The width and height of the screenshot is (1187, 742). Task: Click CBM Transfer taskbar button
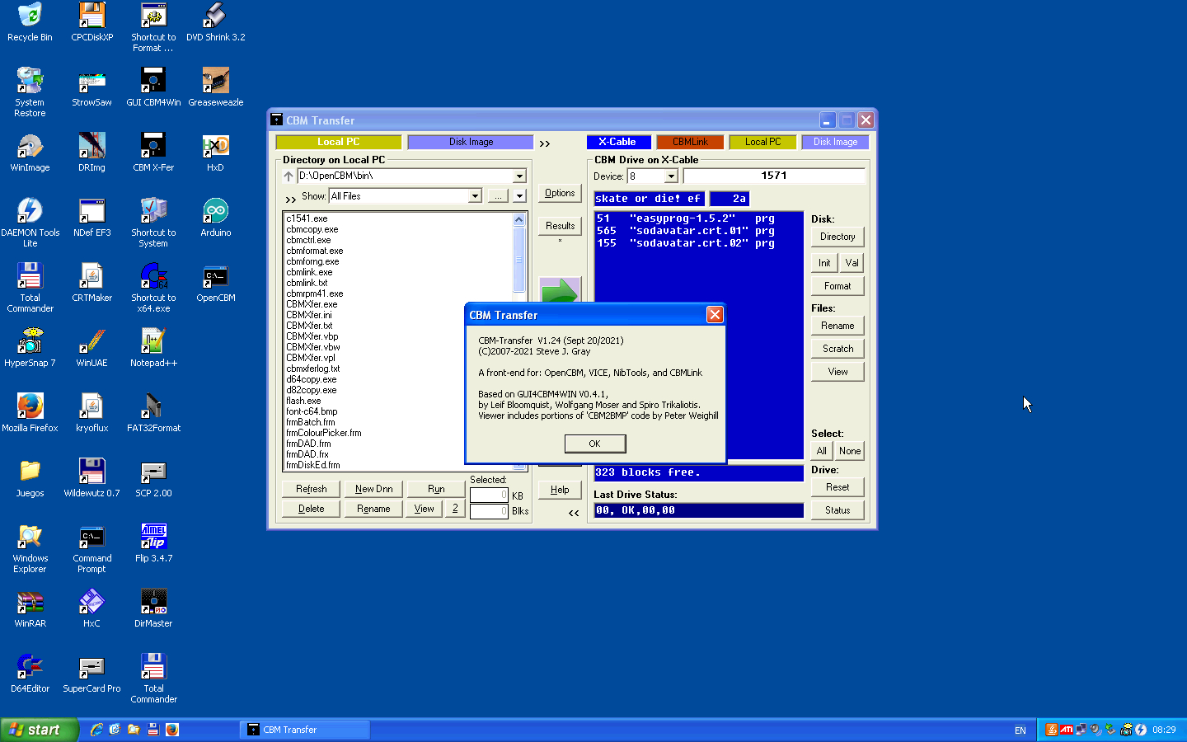[305, 730]
